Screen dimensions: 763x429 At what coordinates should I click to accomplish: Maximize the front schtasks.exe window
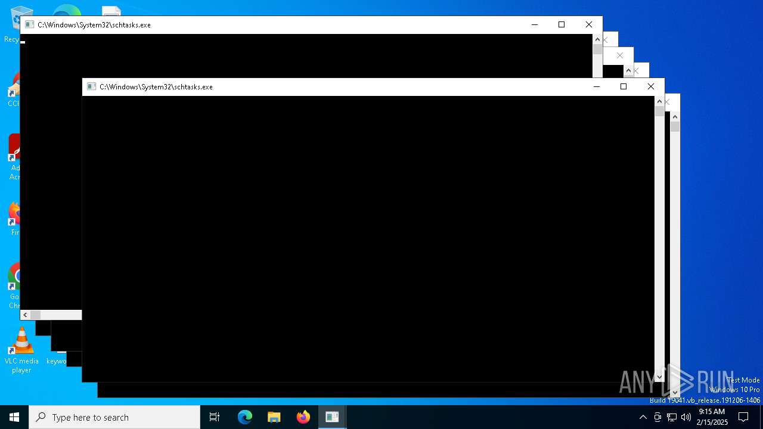click(x=624, y=86)
